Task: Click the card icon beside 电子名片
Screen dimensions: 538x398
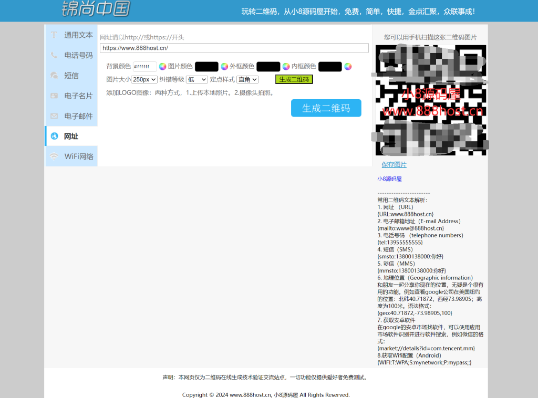Action: (54, 96)
